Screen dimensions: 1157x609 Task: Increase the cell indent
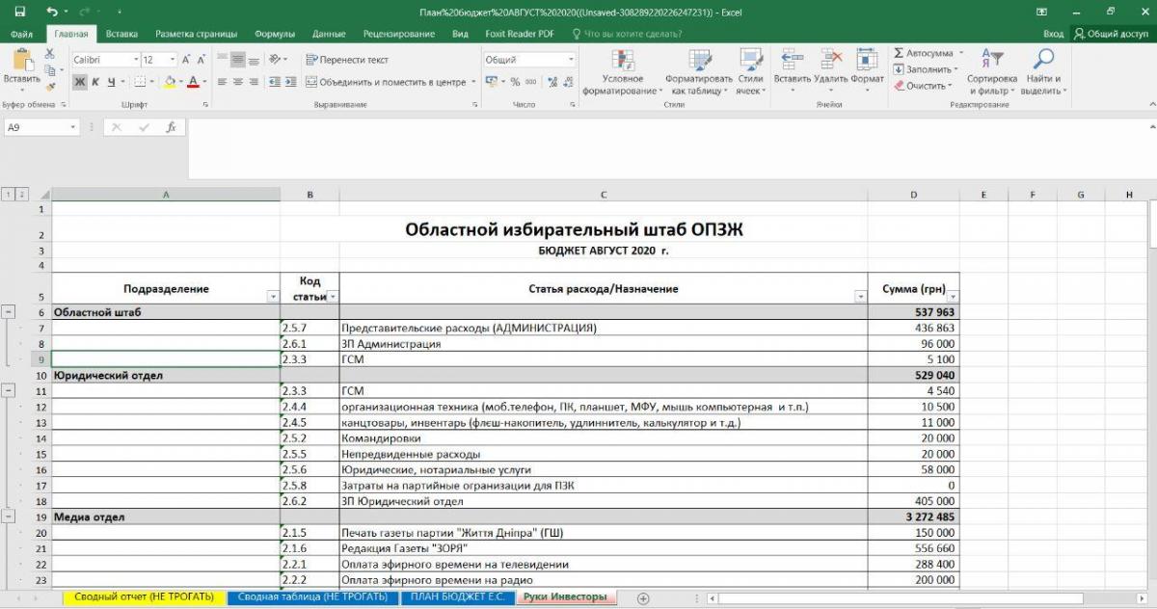coord(290,82)
